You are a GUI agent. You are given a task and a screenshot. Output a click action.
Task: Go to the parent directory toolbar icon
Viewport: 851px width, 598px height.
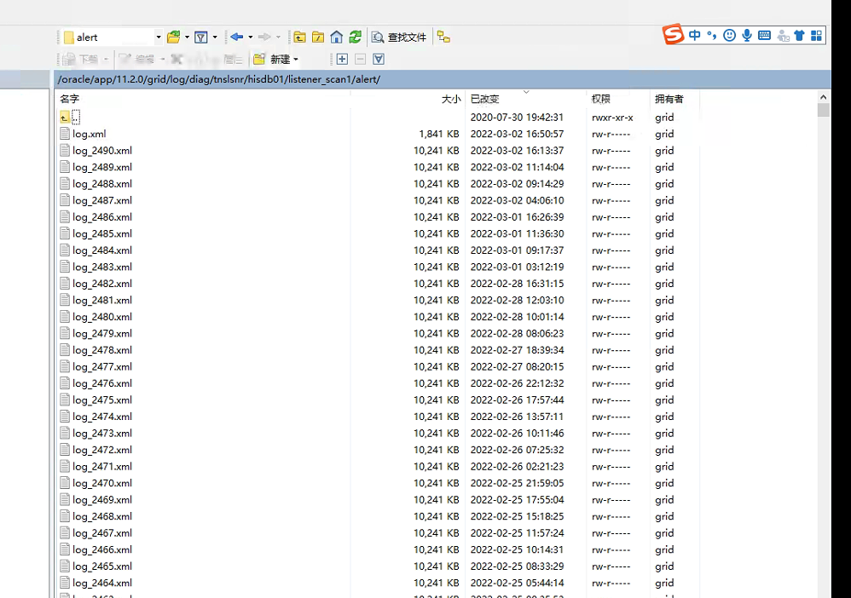coord(300,37)
